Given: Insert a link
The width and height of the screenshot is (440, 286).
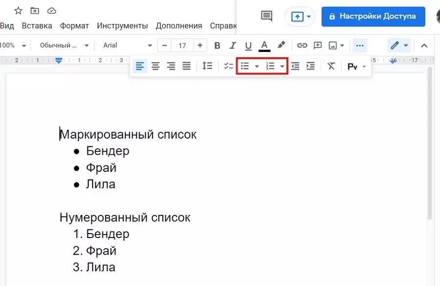Looking at the screenshot, I should point(303,45).
